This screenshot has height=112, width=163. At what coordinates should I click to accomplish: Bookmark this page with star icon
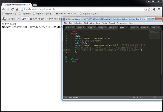click(149, 9)
